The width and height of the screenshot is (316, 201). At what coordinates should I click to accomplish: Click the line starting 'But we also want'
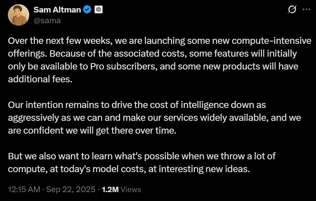142,156
